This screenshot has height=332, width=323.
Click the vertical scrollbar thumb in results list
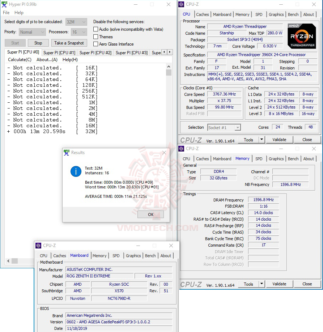[169, 73]
